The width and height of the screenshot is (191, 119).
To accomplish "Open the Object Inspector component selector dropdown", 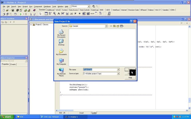I will click(26, 61).
